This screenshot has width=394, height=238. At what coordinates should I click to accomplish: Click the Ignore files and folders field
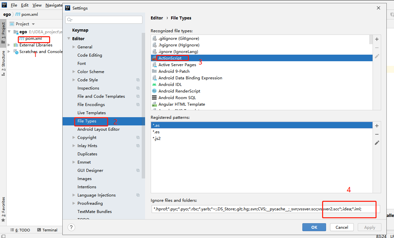coord(266,209)
